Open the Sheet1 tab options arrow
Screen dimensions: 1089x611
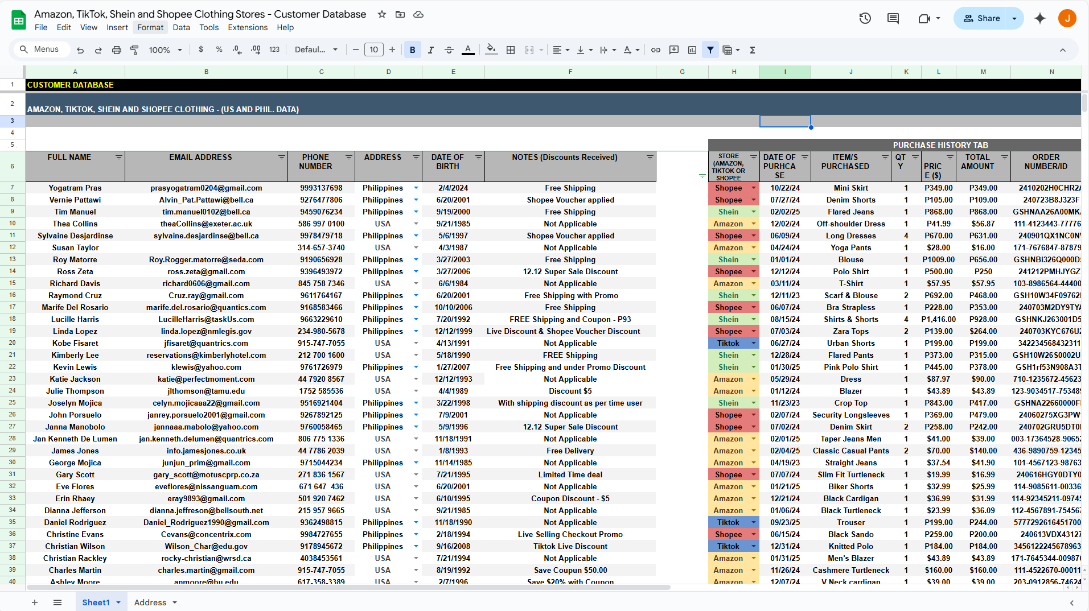(118, 602)
